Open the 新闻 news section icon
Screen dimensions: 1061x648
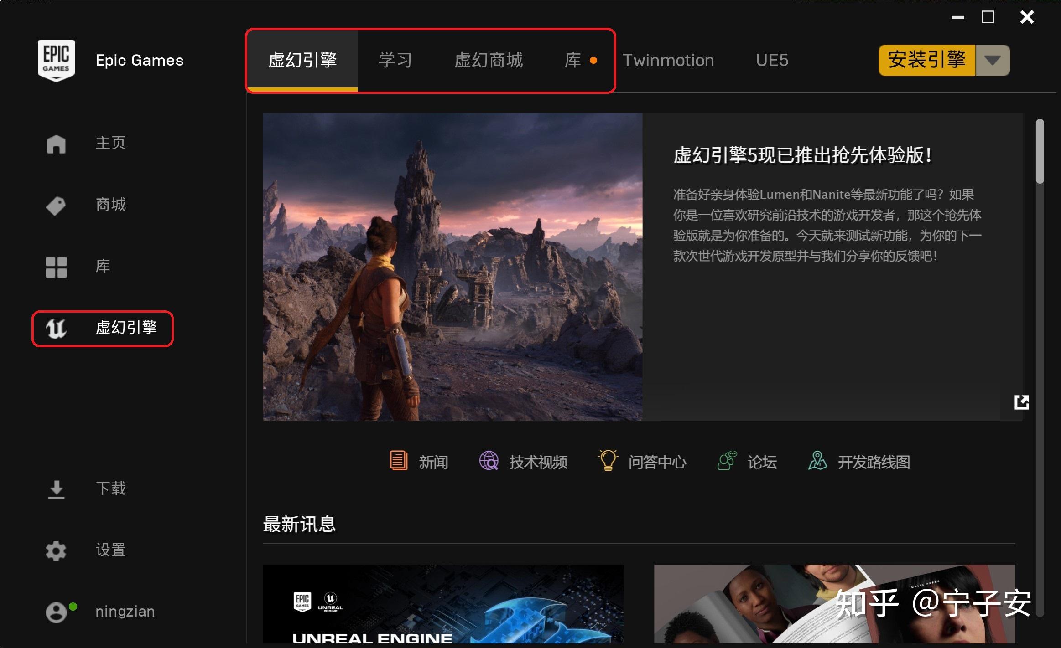tap(398, 462)
